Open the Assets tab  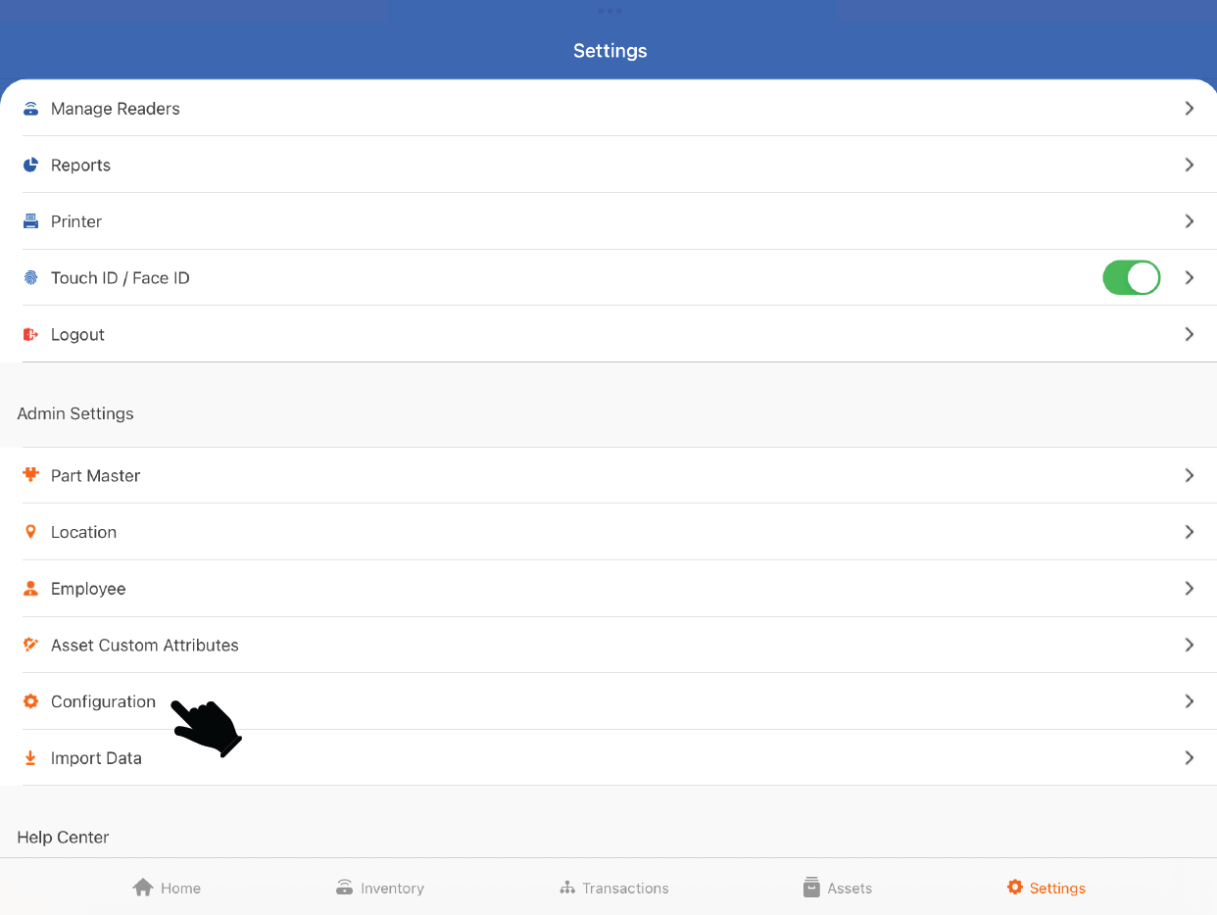pyautogui.click(x=837, y=888)
